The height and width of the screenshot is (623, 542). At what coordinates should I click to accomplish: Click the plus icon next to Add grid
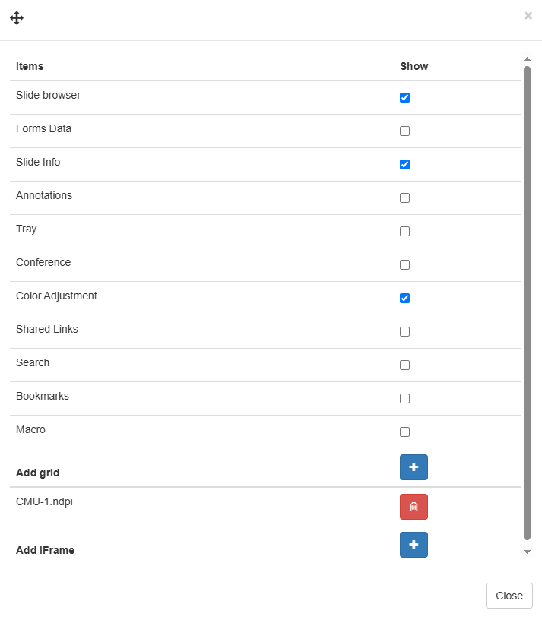coord(414,467)
